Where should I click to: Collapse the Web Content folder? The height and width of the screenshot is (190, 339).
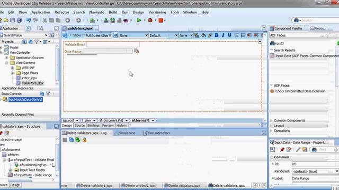pos(6,63)
